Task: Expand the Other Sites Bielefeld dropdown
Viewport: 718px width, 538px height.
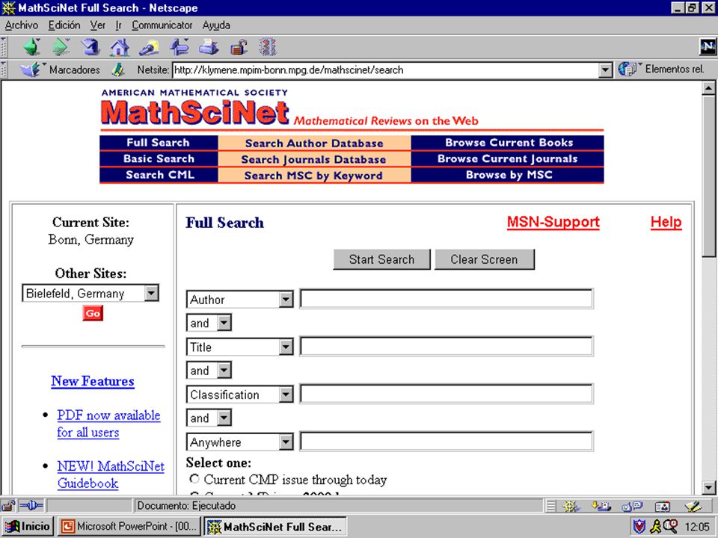Action: pos(151,293)
